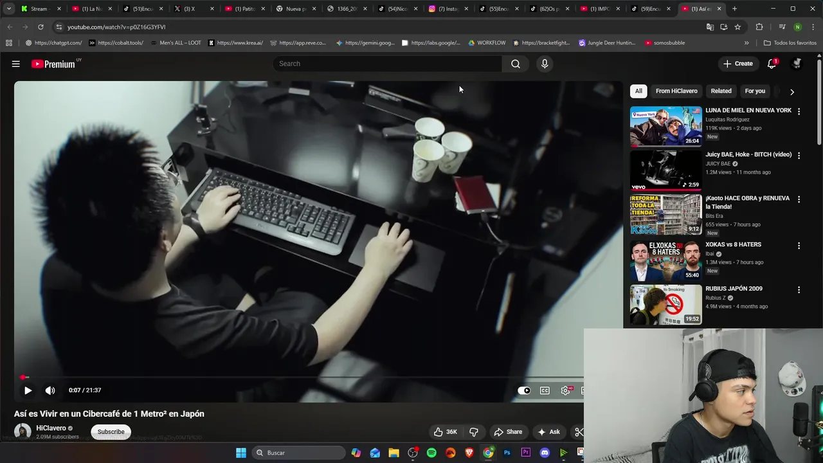Select the For you filter chip

(x=755, y=91)
